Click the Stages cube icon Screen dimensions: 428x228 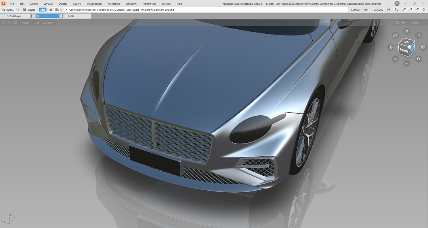(x=25, y=10)
